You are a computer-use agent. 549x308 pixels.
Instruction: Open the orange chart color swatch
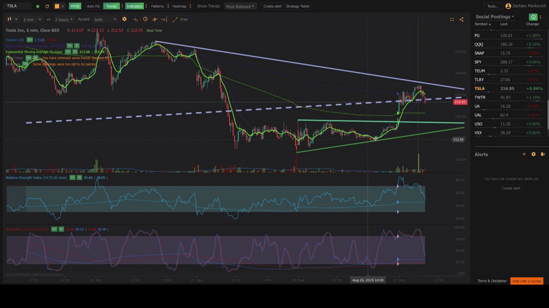click(x=57, y=6)
